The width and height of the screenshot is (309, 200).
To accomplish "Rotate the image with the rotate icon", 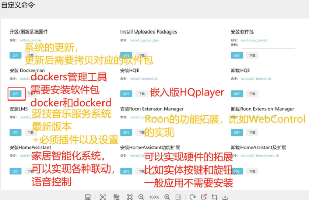I will (192, 197).
